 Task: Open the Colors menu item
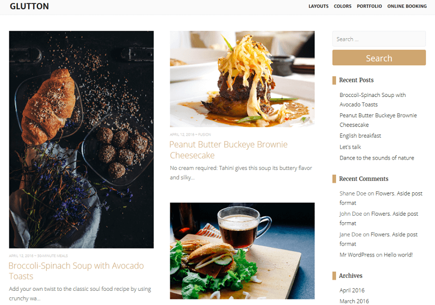[x=343, y=6]
